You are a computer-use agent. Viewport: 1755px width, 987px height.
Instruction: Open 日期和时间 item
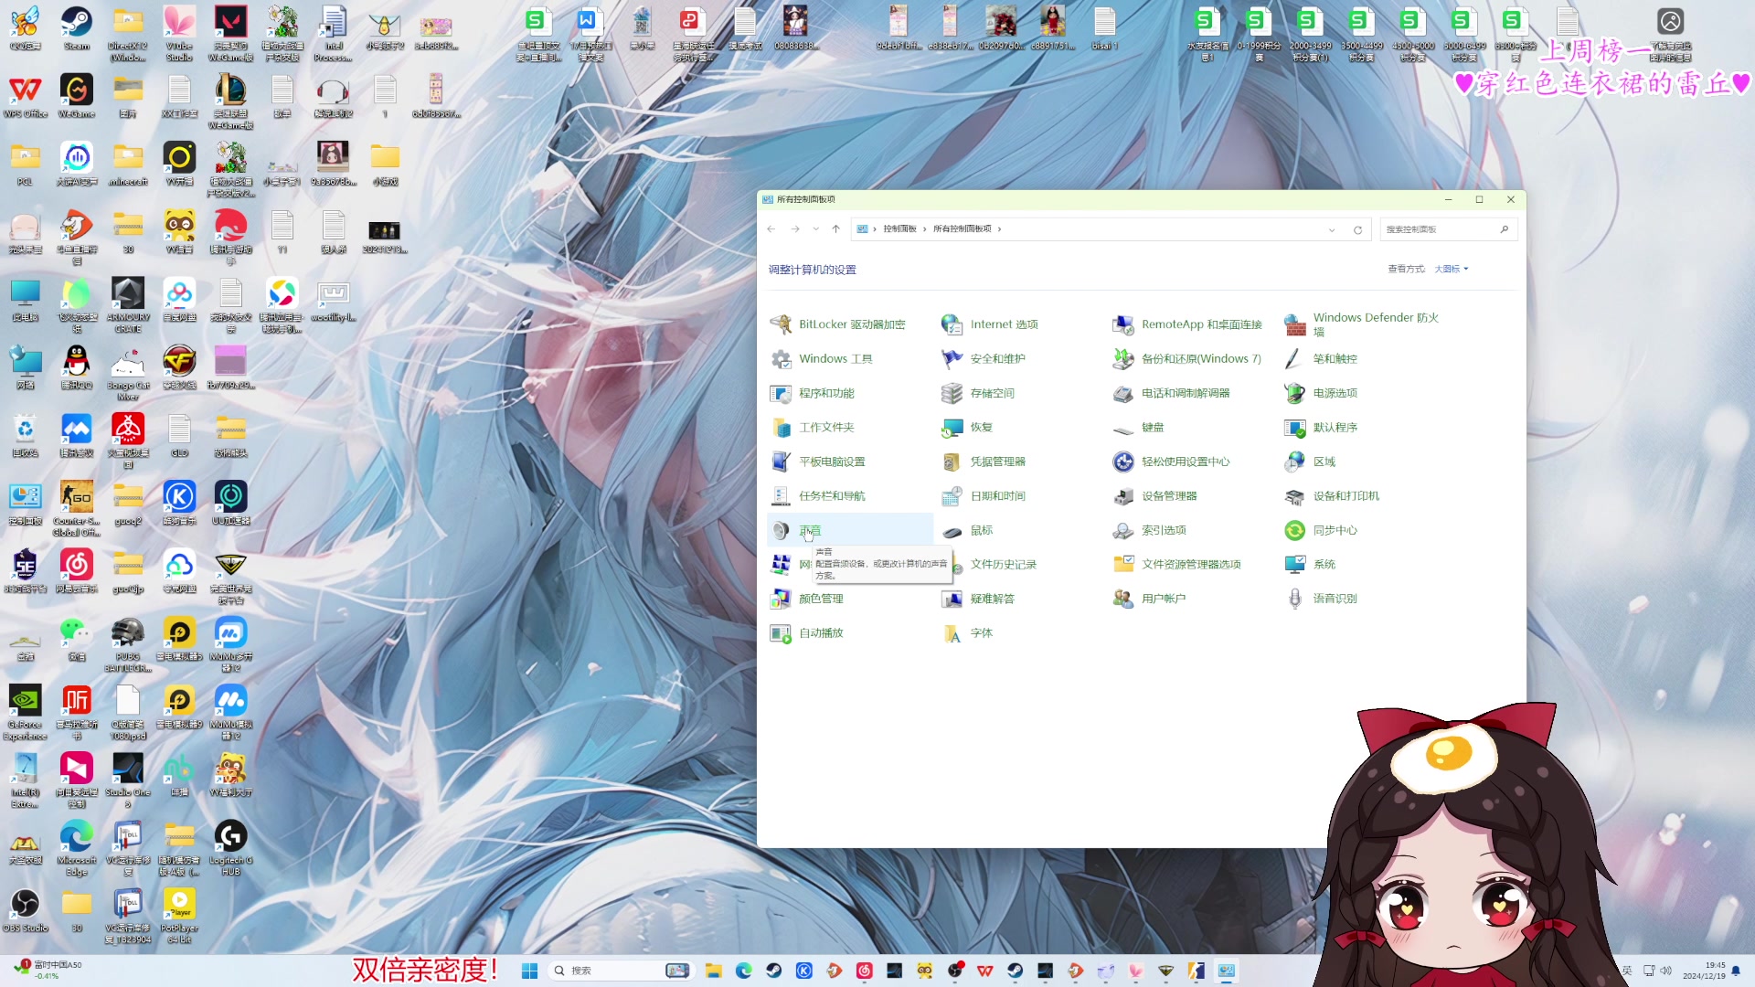click(984, 496)
